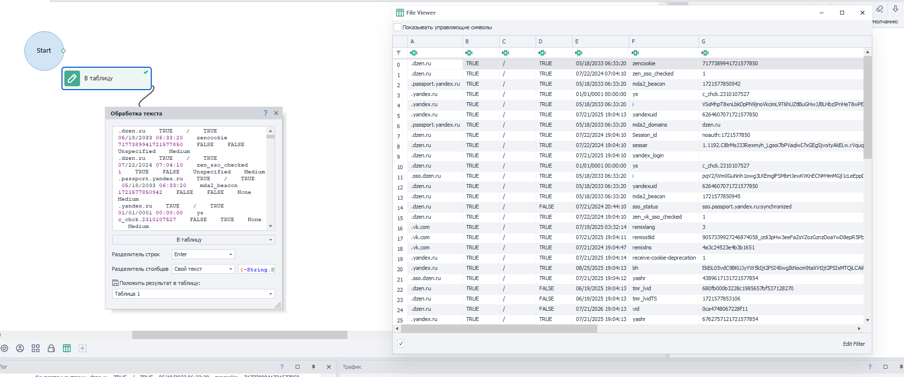Click the dashed plus add-area icon

pyautogui.click(x=82, y=348)
